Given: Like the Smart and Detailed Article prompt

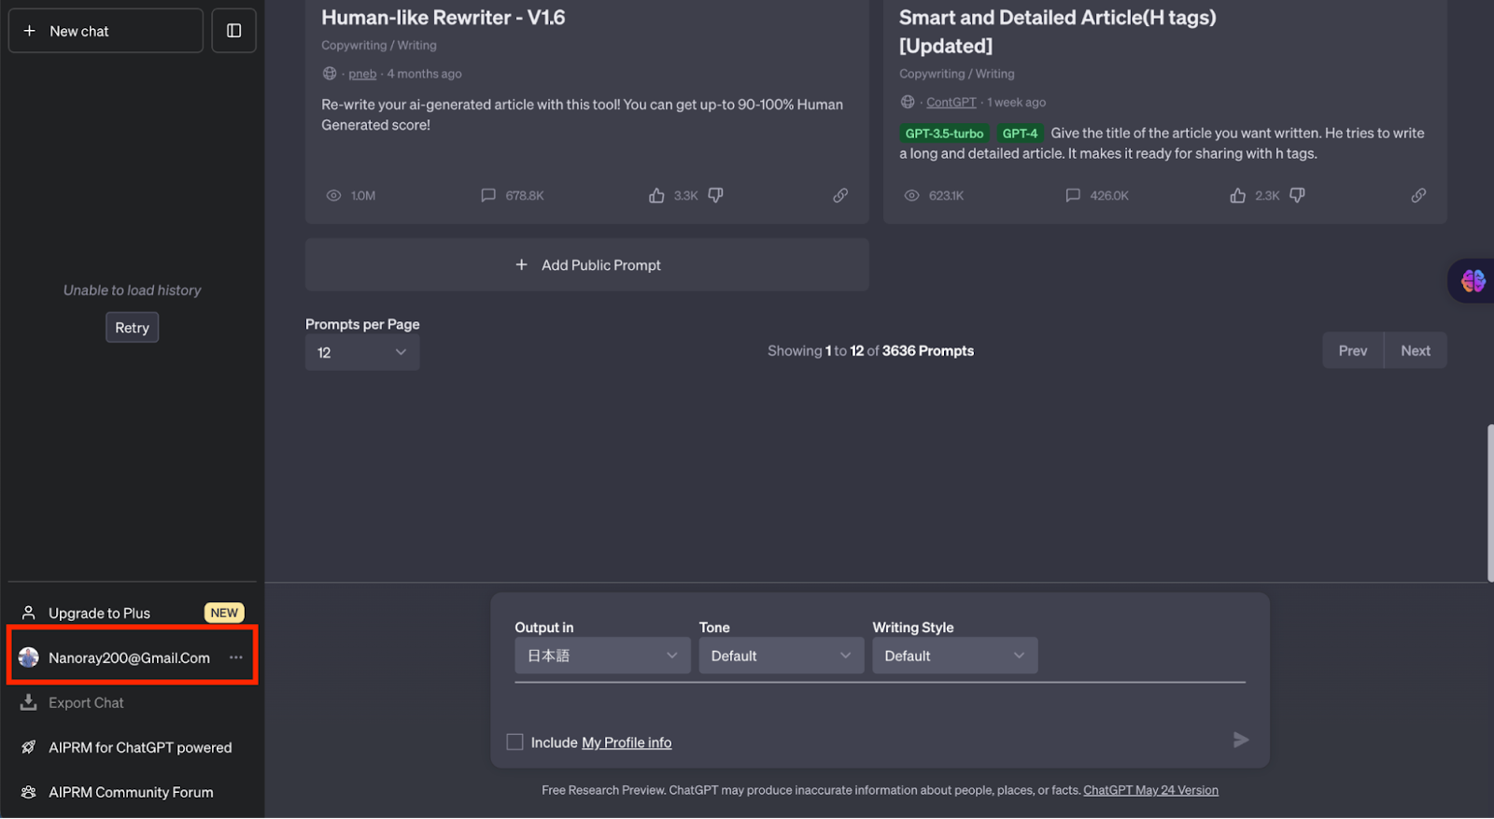Looking at the screenshot, I should click(1237, 196).
